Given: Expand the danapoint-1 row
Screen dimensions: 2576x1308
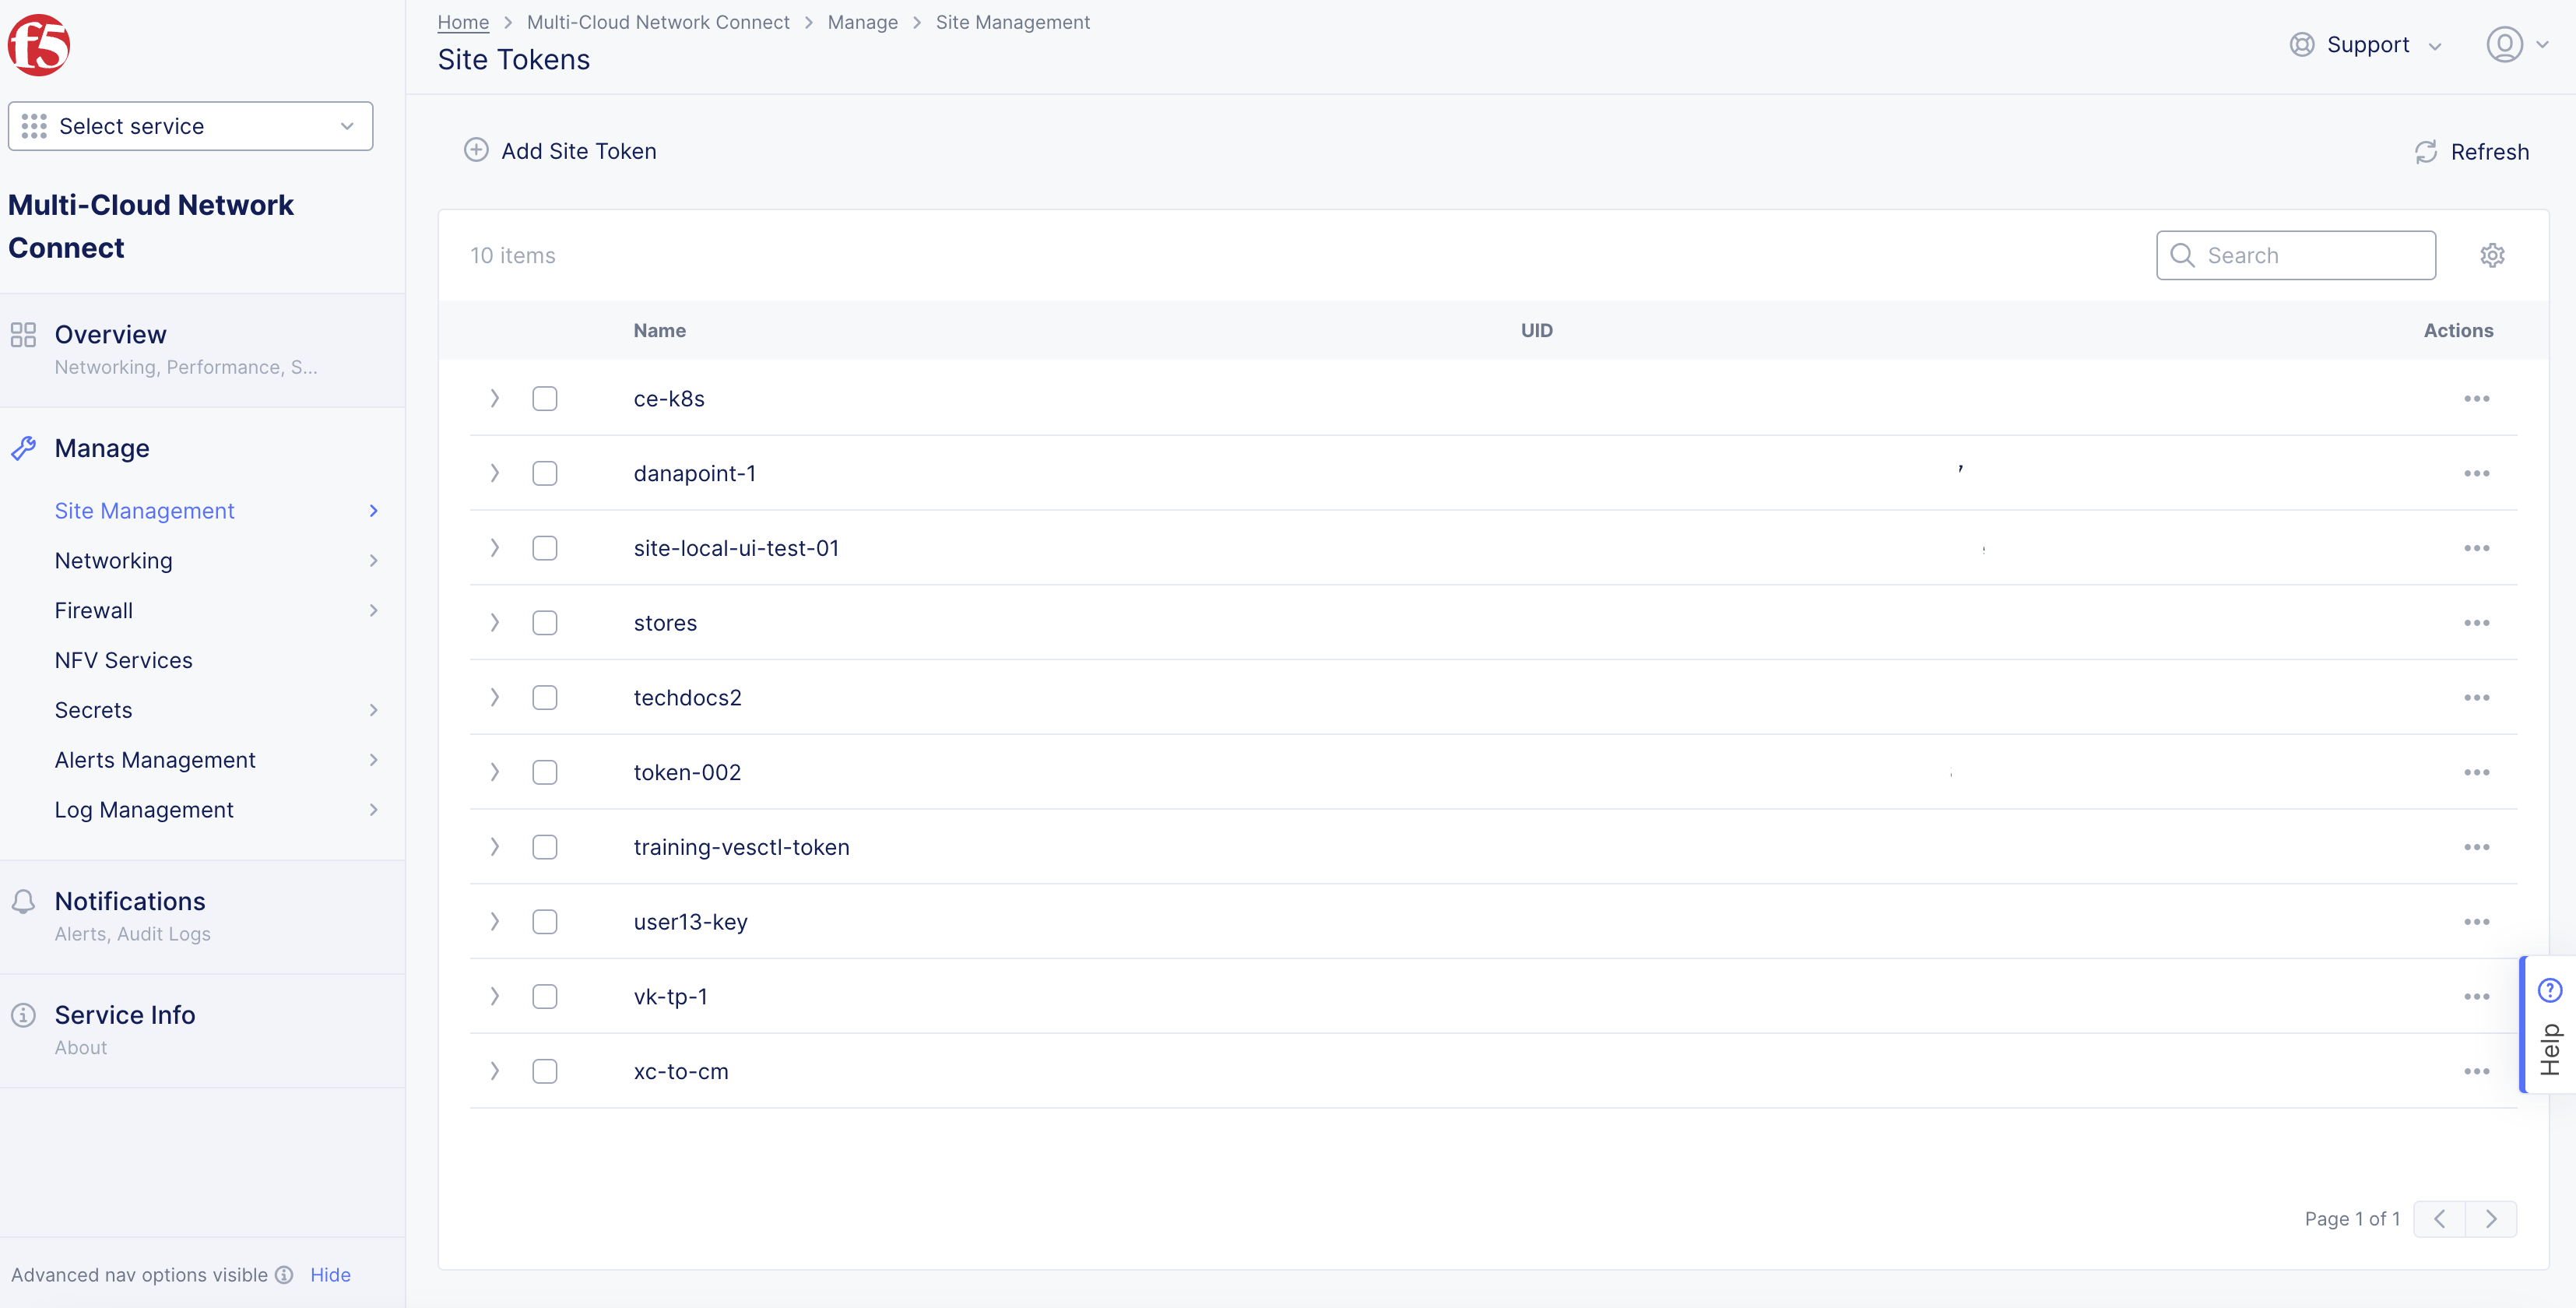Looking at the screenshot, I should point(494,473).
